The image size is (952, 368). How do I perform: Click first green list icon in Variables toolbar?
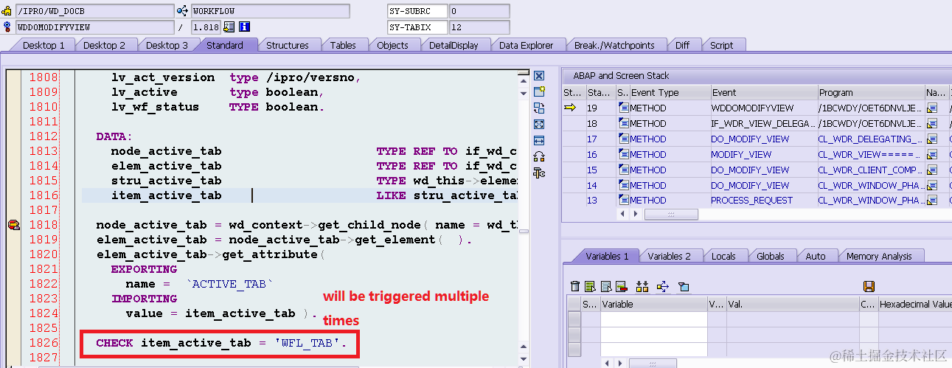pyautogui.click(x=590, y=286)
